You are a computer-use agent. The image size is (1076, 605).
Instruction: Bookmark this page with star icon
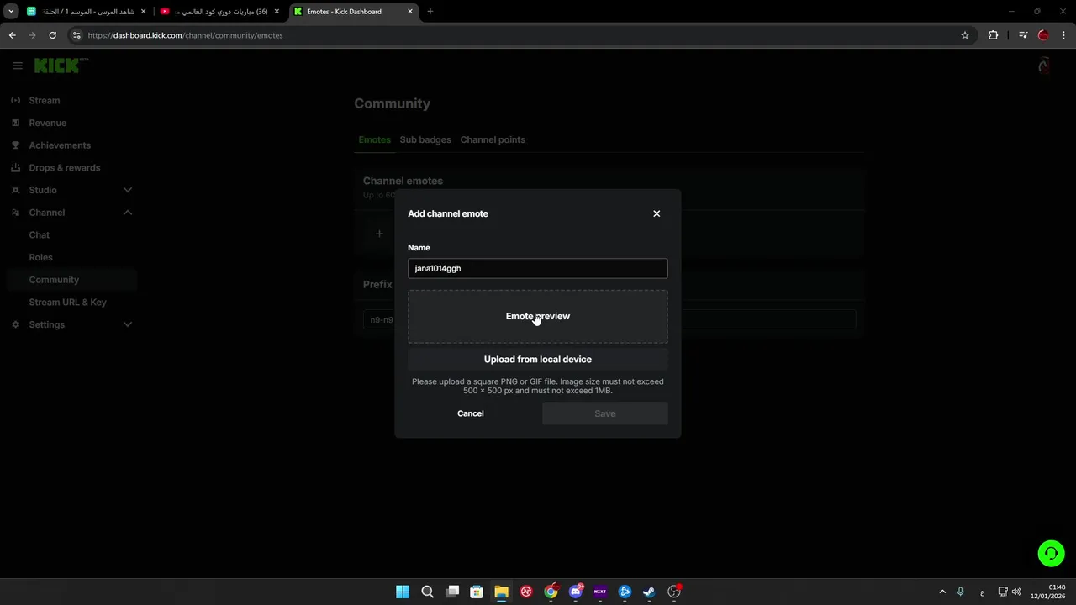click(965, 35)
